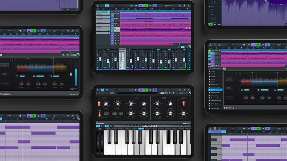The width and height of the screenshot is (287, 161).
Task: Go to the previous synth preset arrow
Action: coord(117,93)
